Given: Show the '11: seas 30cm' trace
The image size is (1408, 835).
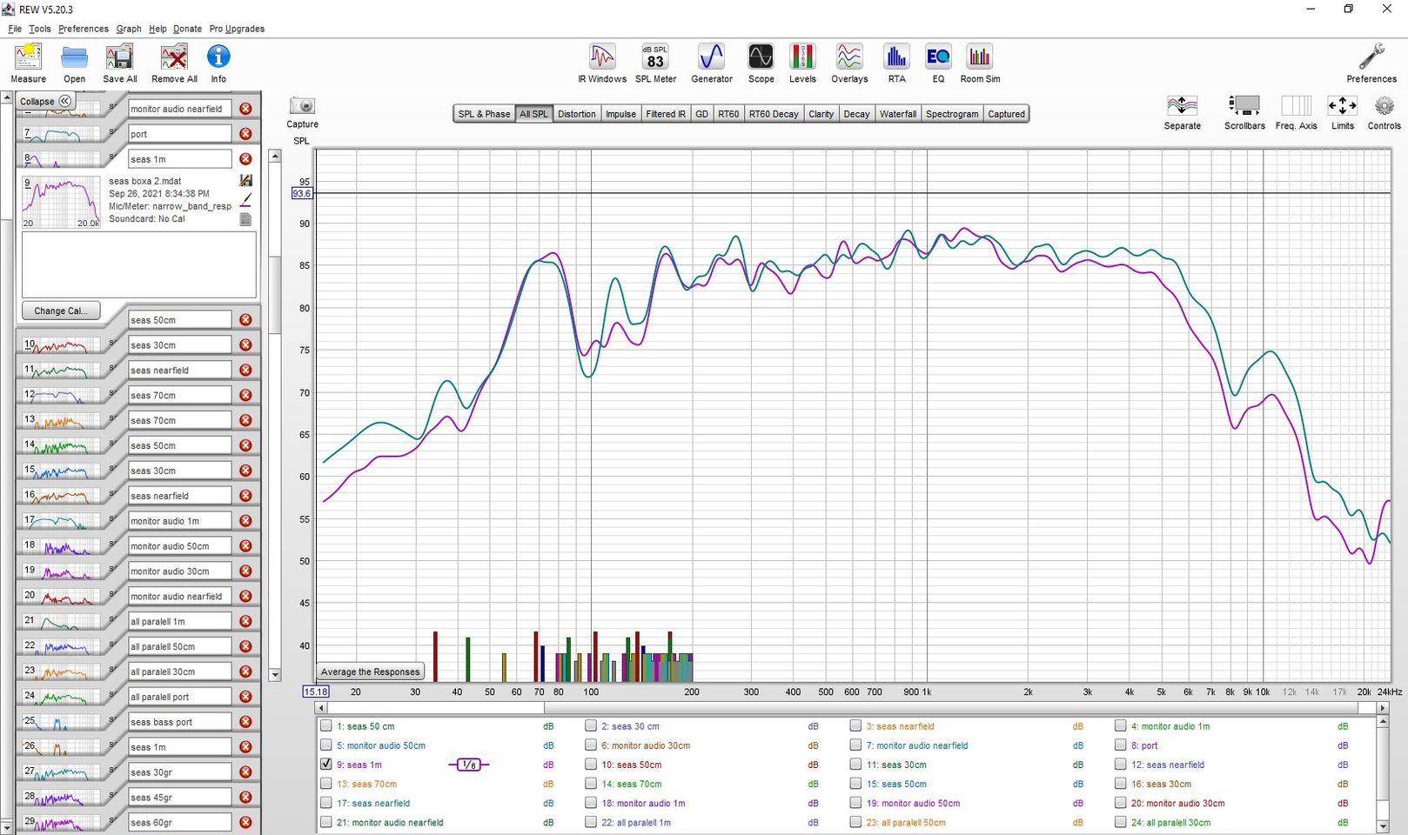Looking at the screenshot, I should click(x=856, y=765).
